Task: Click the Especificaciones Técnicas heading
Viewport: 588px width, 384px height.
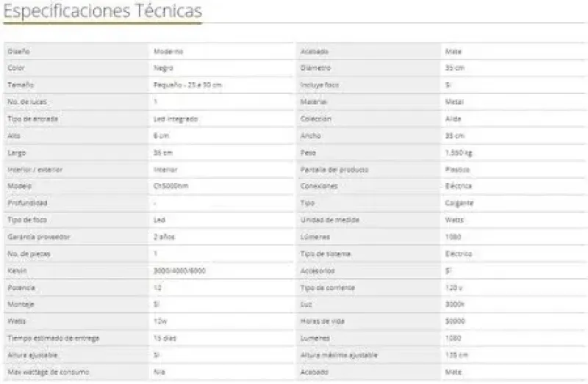Action: [x=103, y=12]
